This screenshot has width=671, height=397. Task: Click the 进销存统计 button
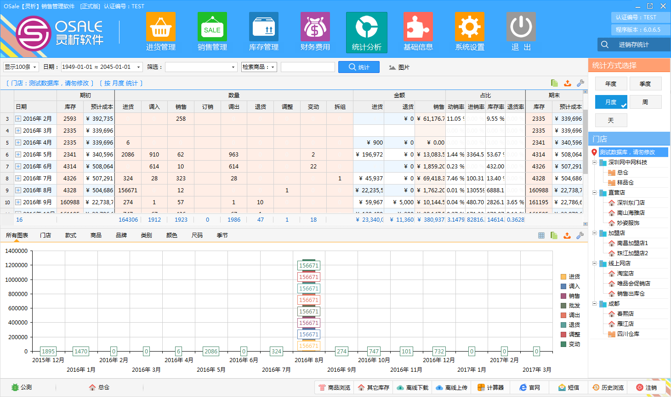tap(634, 45)
